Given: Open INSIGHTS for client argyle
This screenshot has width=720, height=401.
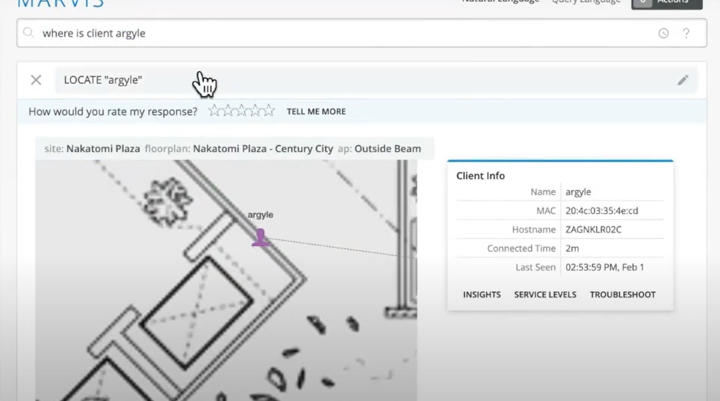Looking at the screenshot, I should pyautogui.click(x=482, y=294).
